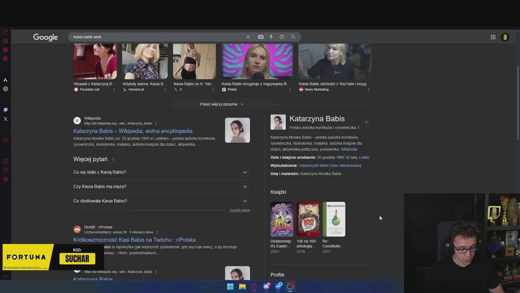Screen dimensions: 520x293
Task: Click the 'Profile' heading in panel
Action: tap(277, 275)
